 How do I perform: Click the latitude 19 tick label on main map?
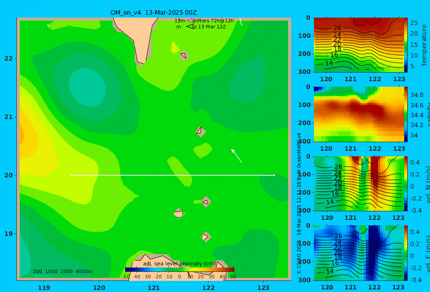click(9, 234)
